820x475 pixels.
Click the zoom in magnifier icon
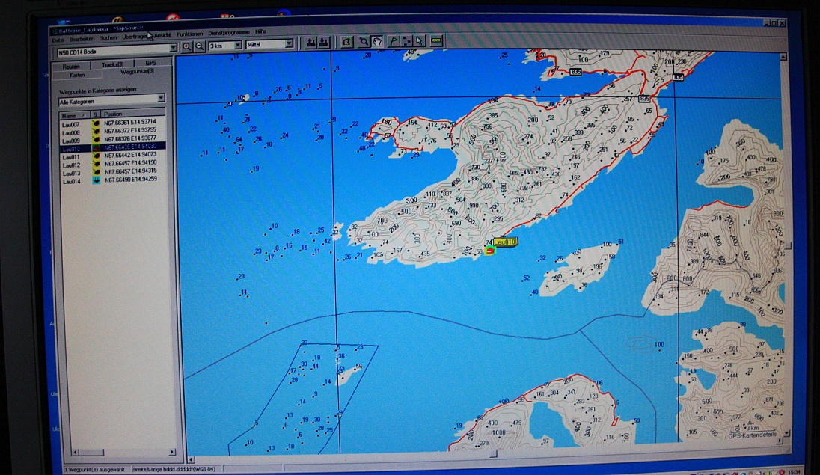pos(187,46)
